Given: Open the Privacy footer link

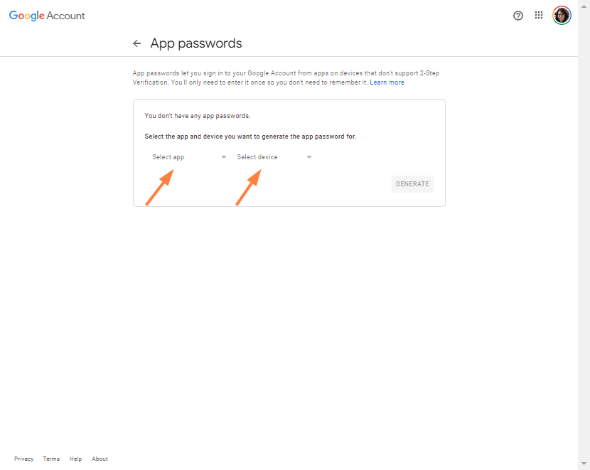Looking at the screenshot, I should (23, 459).
